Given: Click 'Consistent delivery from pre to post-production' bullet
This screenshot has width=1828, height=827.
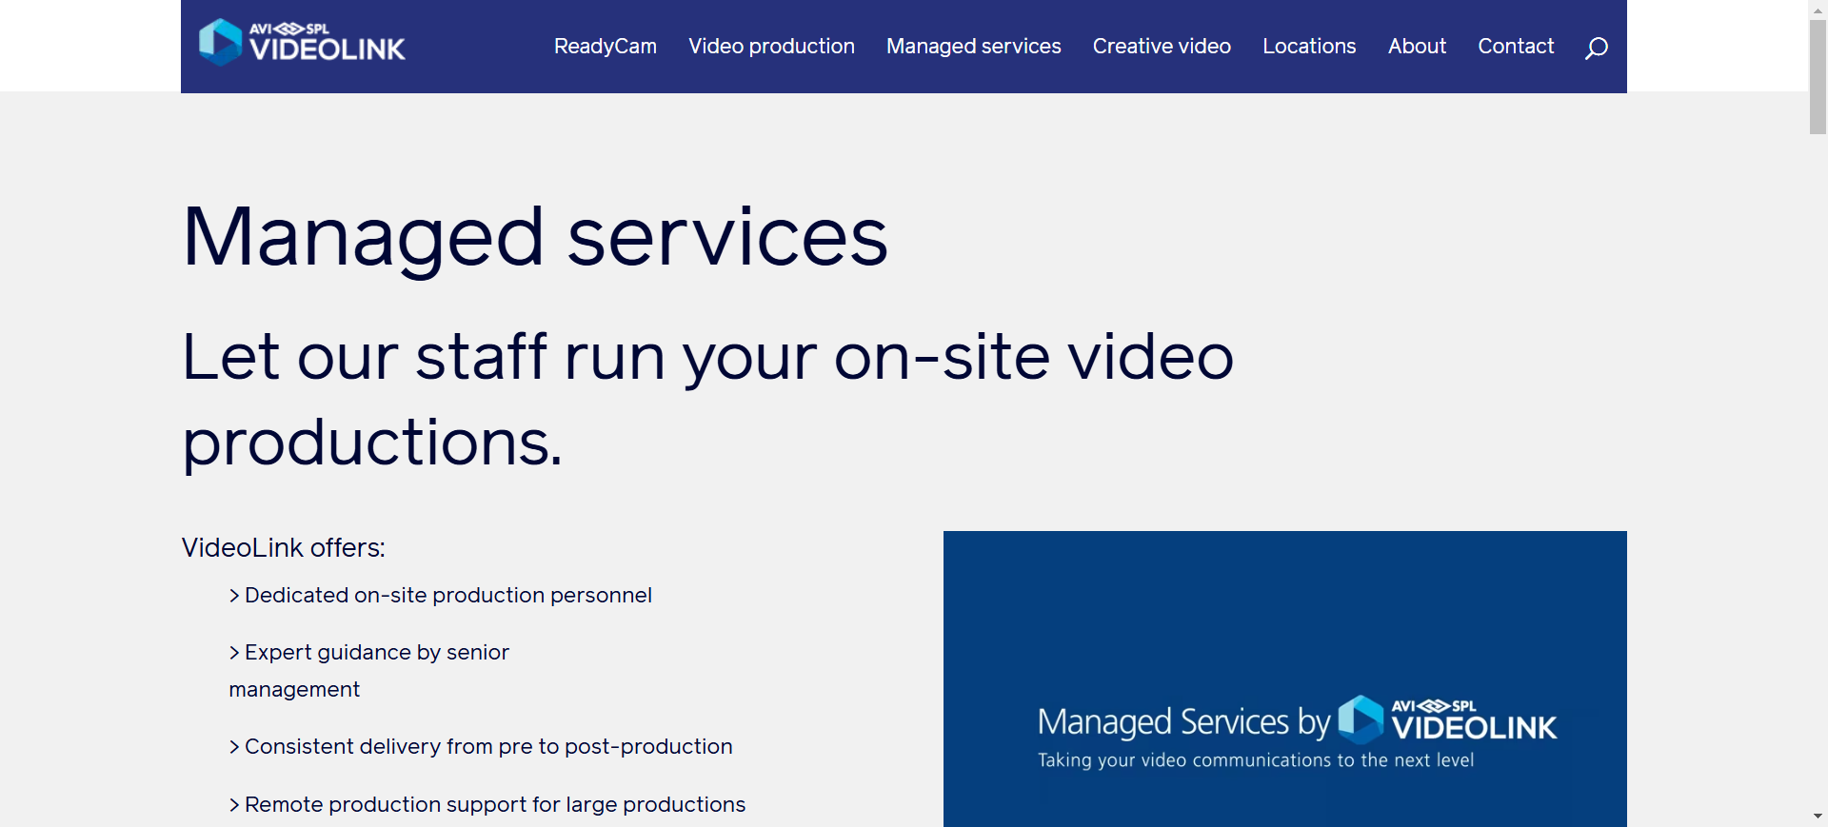Looking at the screenshot, I should click(481, 747).
